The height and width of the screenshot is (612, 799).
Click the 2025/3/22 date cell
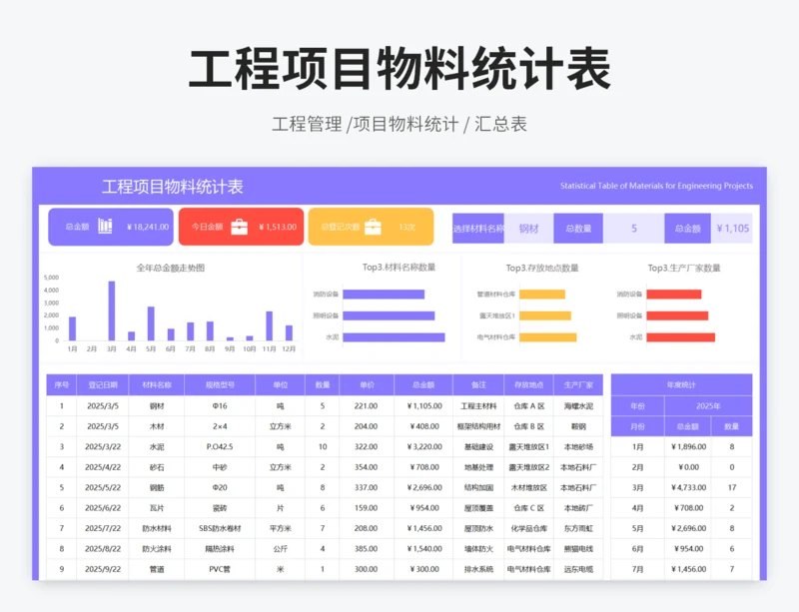[x=103, y=447]
